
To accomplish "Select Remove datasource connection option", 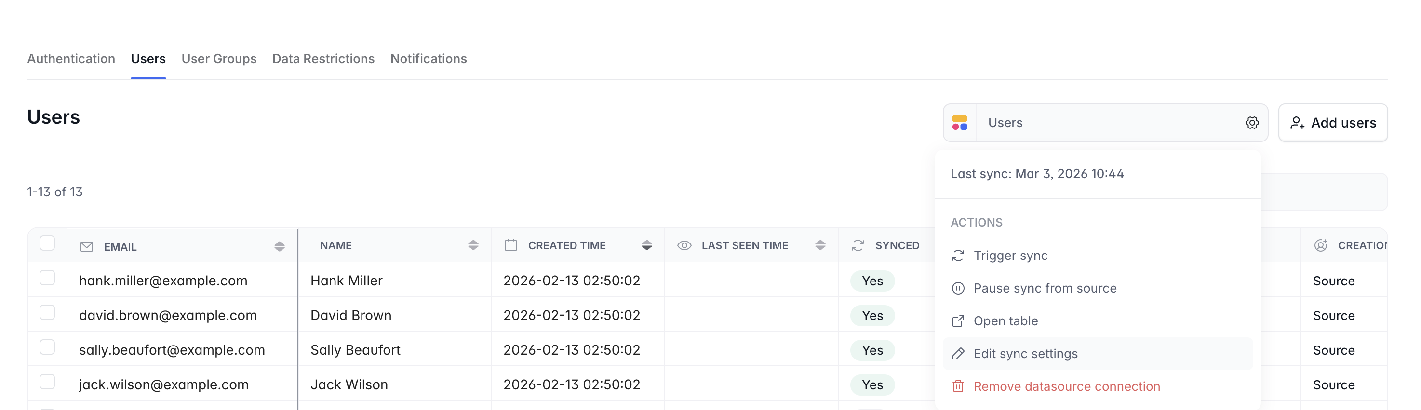I will (x=1066, y=386).
